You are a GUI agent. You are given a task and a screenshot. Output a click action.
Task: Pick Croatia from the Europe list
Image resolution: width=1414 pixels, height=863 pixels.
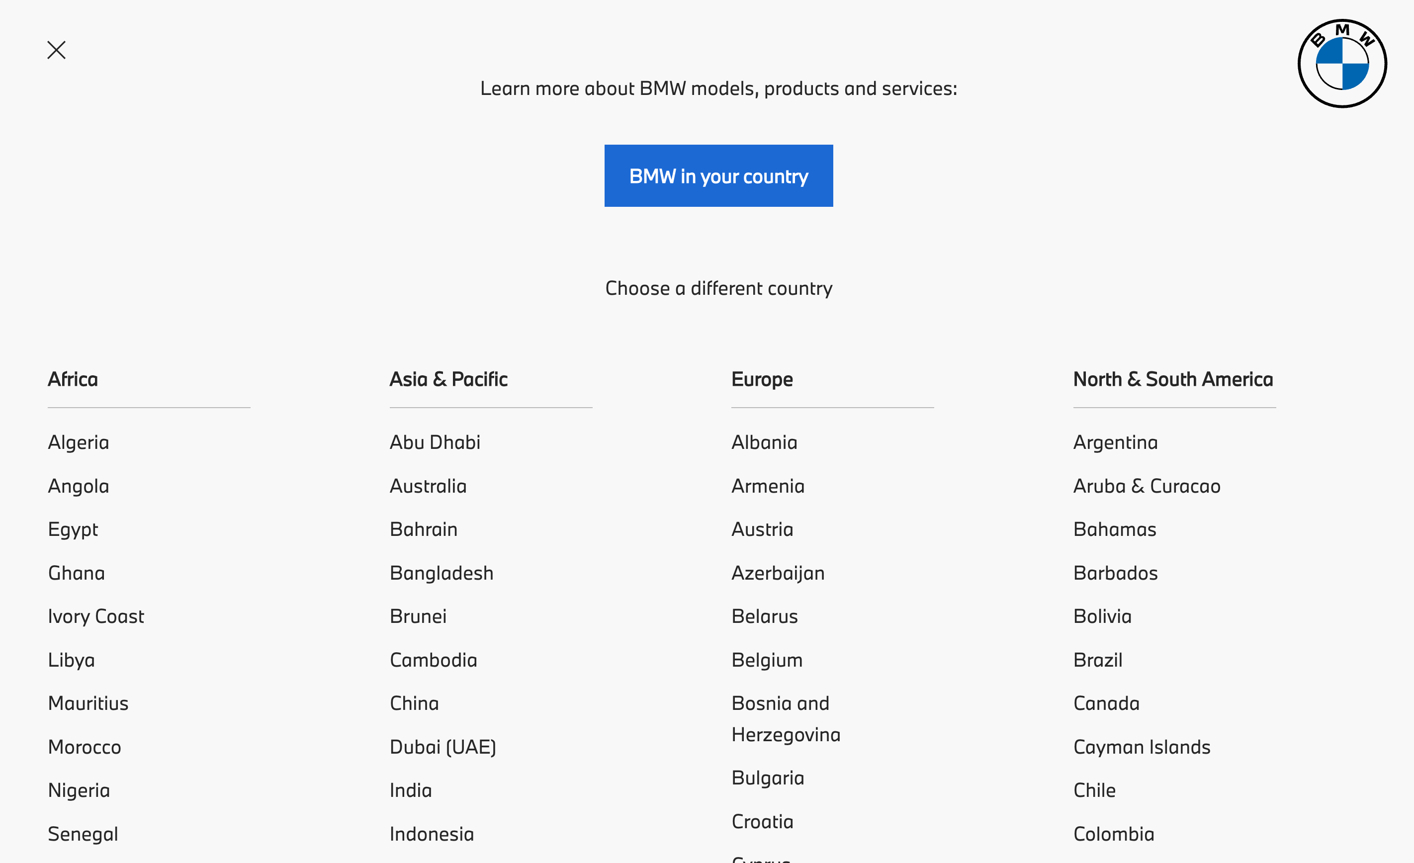pyautogui.click(x=763, y=822)
